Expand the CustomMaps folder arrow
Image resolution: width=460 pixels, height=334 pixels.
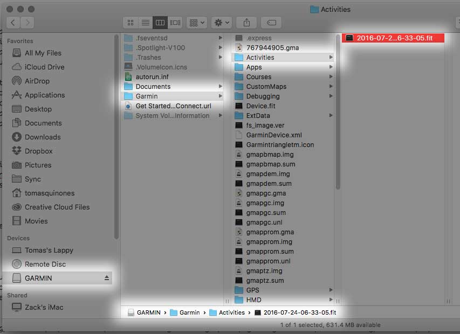[x=331, y=86]
